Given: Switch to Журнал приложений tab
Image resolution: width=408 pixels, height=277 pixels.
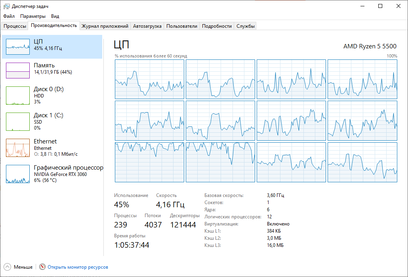Looking at the screenshot, I should click(105, 26).
